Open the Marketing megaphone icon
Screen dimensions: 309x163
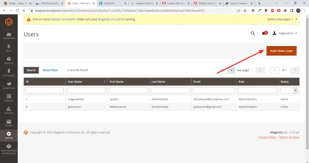pos(9,86)
